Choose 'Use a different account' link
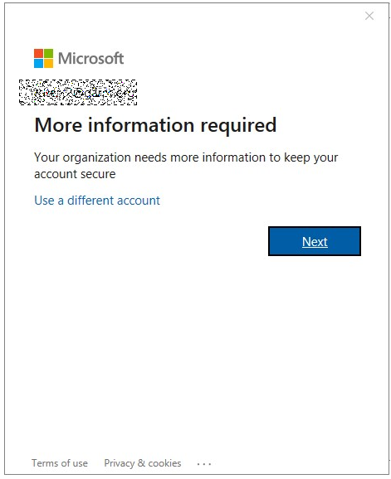The image size is (391, 479). (x=97, y=201)
